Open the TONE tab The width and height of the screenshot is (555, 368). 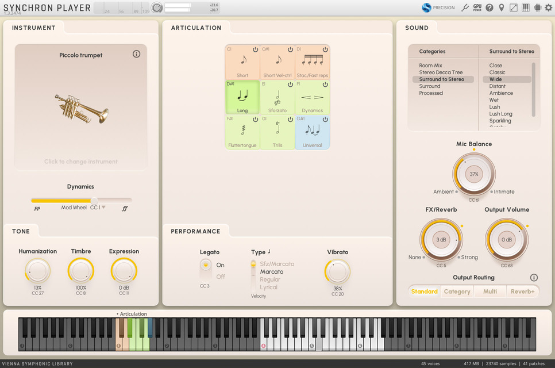21,231
